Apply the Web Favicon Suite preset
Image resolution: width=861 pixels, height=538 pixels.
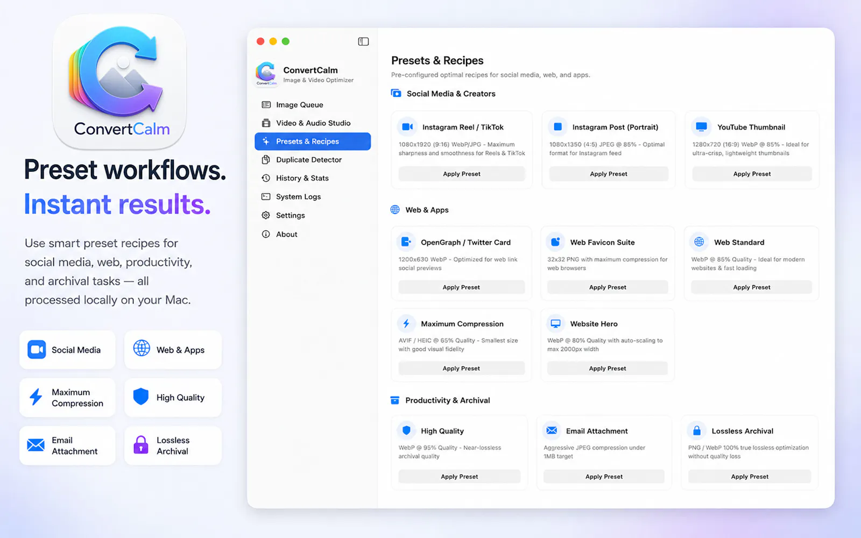click(608, 287)
